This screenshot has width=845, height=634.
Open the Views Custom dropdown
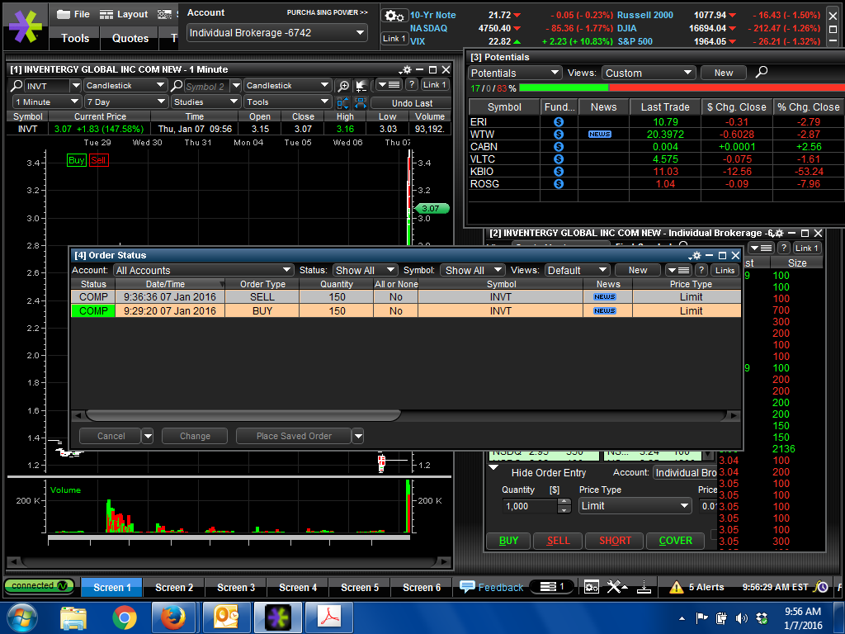(x=649, y=73)
